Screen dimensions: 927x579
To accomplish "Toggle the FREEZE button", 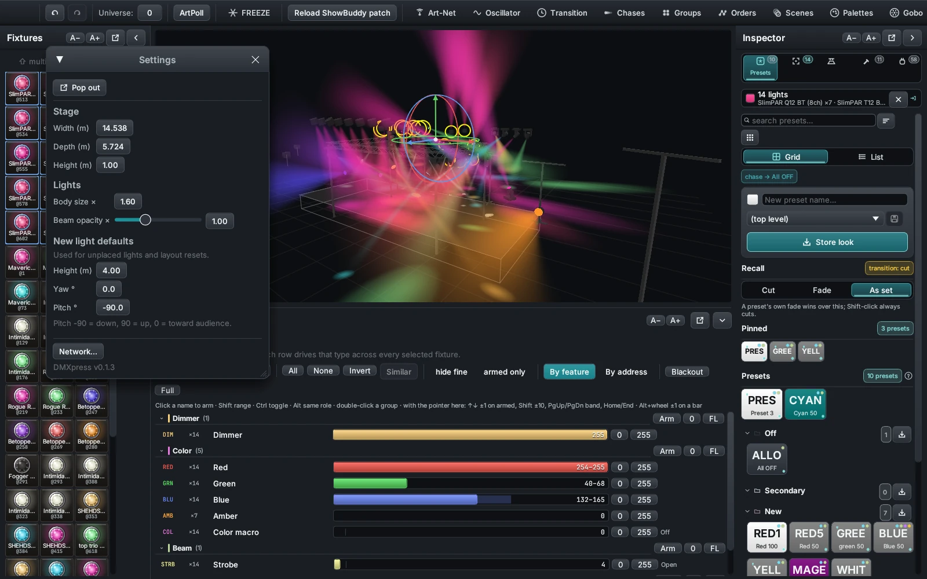I will pyautogui.click(x=249, y=13).
